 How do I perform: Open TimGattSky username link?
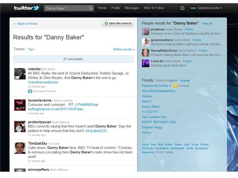point(38,144)
